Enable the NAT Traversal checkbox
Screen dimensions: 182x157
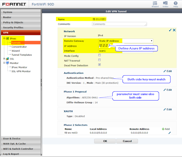(99, 60)
